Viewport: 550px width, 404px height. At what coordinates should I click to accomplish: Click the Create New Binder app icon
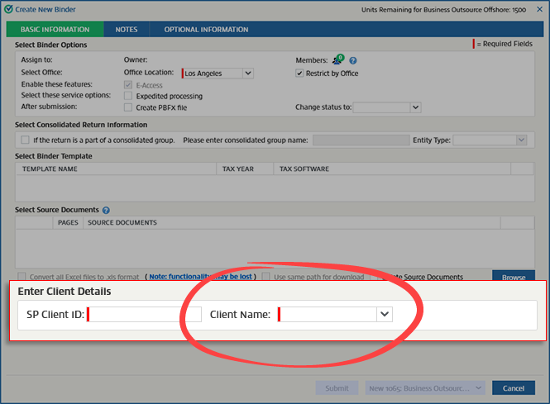[x=8, y=9]
